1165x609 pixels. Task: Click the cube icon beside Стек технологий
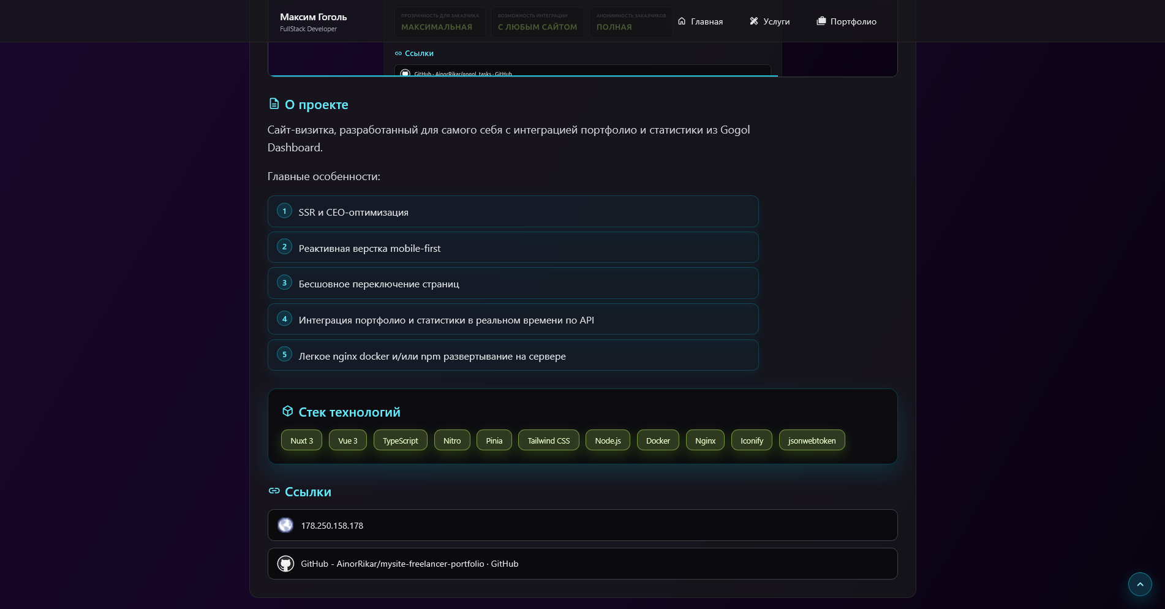pos(287,411)
